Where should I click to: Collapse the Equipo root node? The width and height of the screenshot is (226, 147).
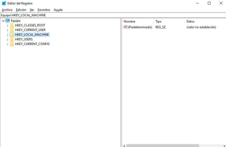pos(3,21)
